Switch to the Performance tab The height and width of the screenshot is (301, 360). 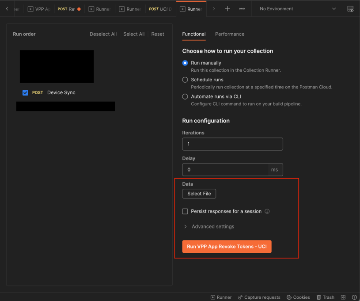[229, 34]
